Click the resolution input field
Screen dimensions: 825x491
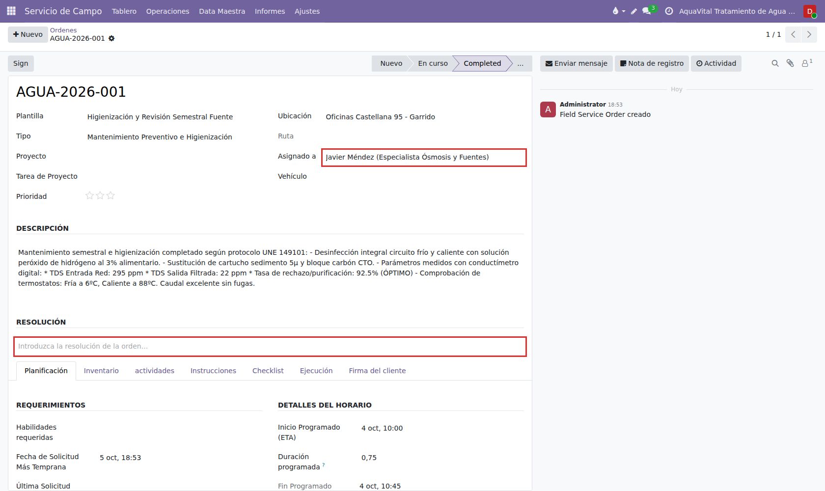[270, 347]
